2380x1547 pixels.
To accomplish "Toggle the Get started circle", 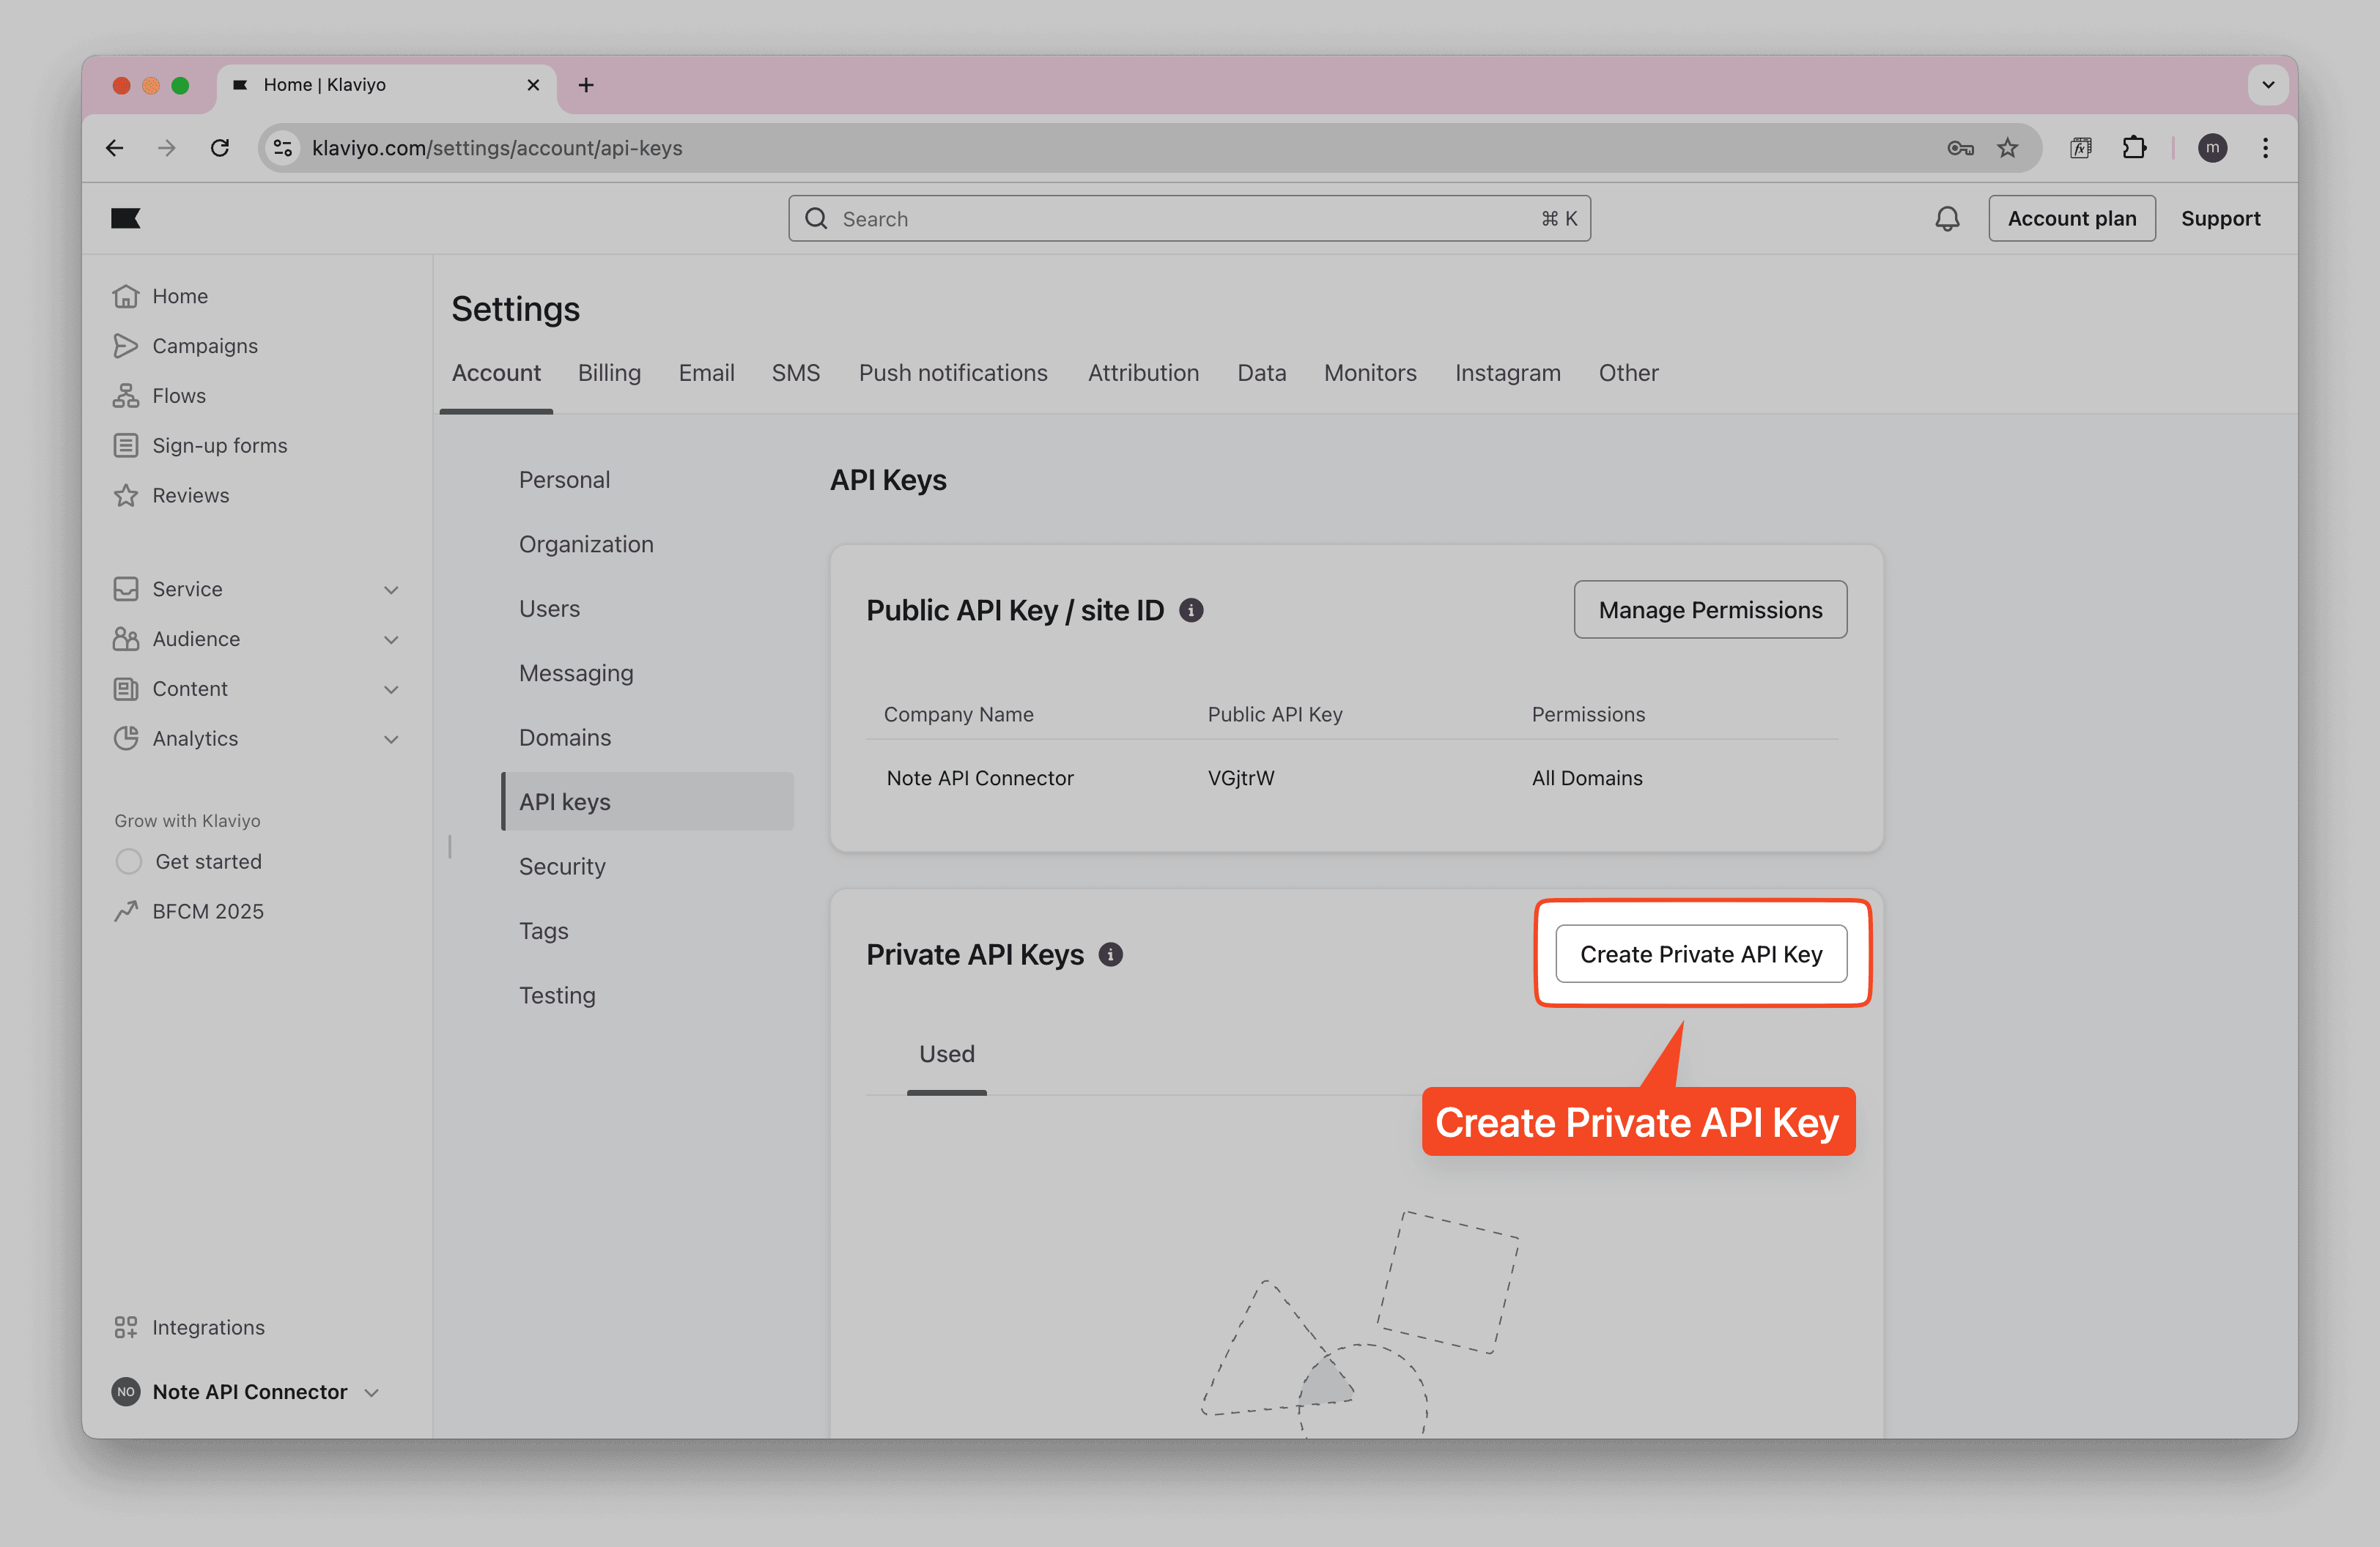I will pyautogui.click(x=129, y=861).
